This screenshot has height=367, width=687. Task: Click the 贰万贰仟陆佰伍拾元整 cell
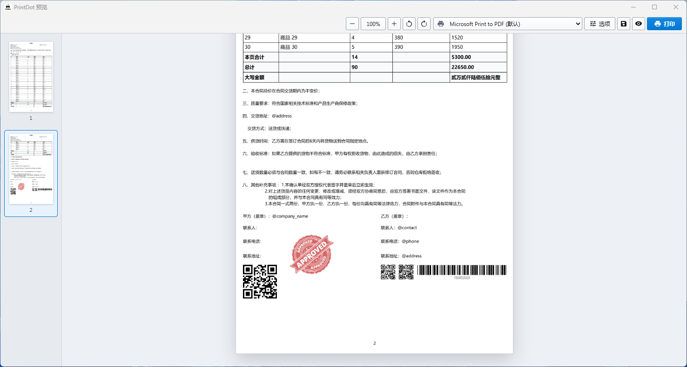(478, 78)
